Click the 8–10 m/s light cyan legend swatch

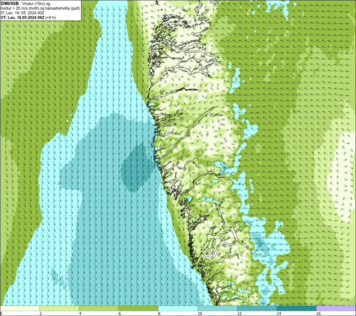[178, 309]
